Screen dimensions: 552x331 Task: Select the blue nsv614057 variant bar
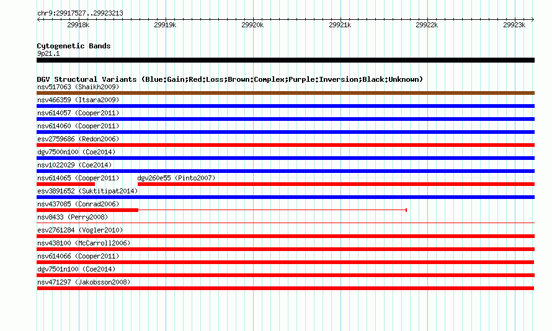click(285, 119)
